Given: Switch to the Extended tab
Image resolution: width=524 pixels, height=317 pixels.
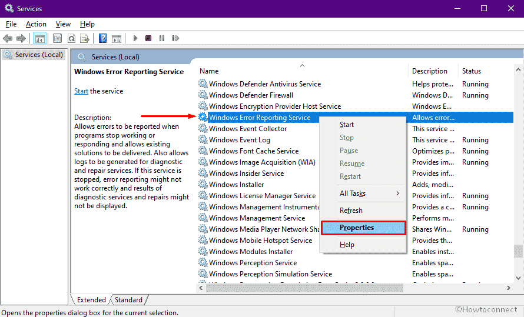Looking at the screenshot, I should tap(91, 299).
